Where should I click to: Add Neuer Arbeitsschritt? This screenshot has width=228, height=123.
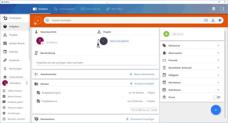(x=142, y=74)
